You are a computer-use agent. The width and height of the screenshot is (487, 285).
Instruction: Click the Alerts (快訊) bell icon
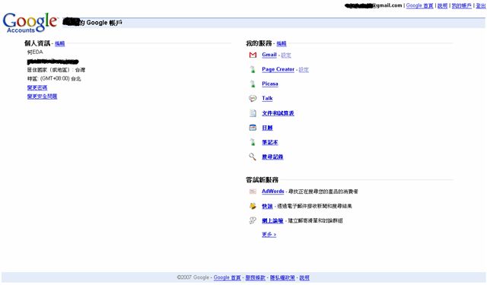click(253, 206)
